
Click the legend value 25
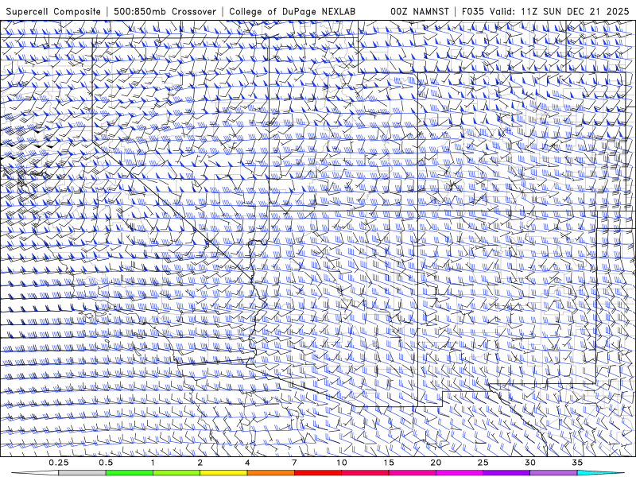(483, 463)
